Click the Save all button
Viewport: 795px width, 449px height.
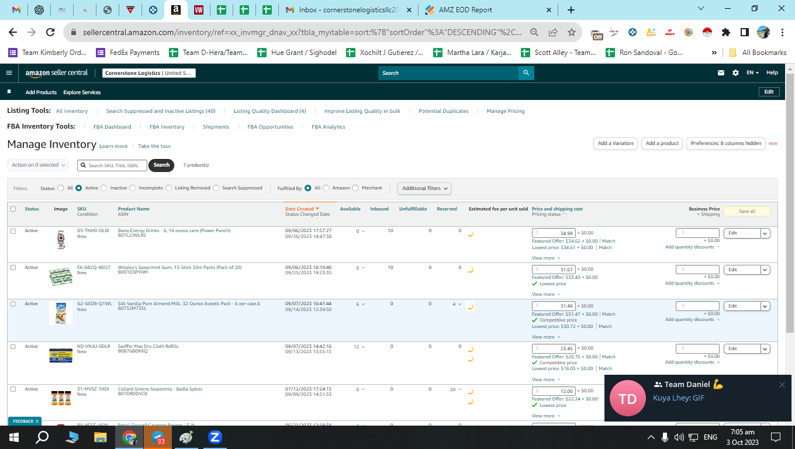point(747,211)
